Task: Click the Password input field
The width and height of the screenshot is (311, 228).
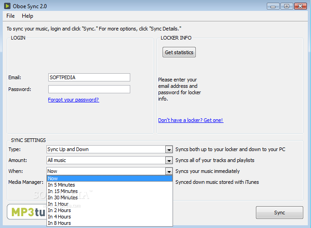Action: click(89, 89)
